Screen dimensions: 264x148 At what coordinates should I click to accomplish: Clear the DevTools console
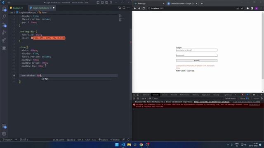(138, 99)
